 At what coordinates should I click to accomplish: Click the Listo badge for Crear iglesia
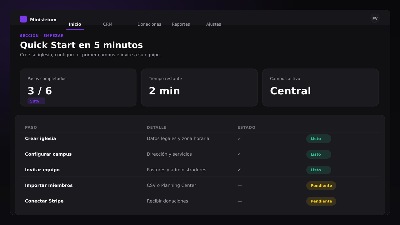pyautogui.click(x=319, y=139)
